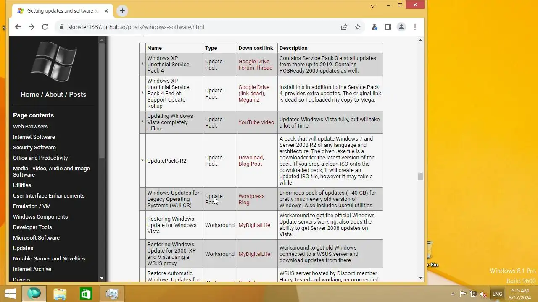This screenshot has width=538, height=302.
Task: Open the profile avatar icon
Action: click(401, 27)
